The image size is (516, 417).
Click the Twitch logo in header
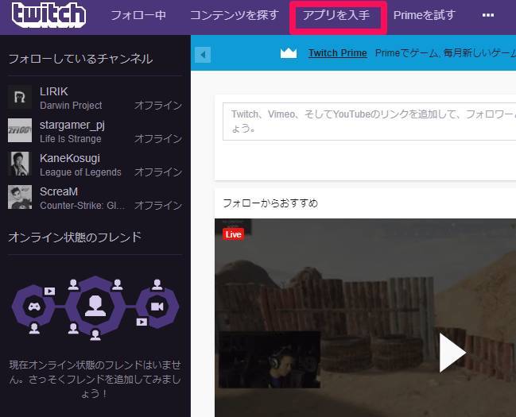pyautogui.click(x=48, y=15)
